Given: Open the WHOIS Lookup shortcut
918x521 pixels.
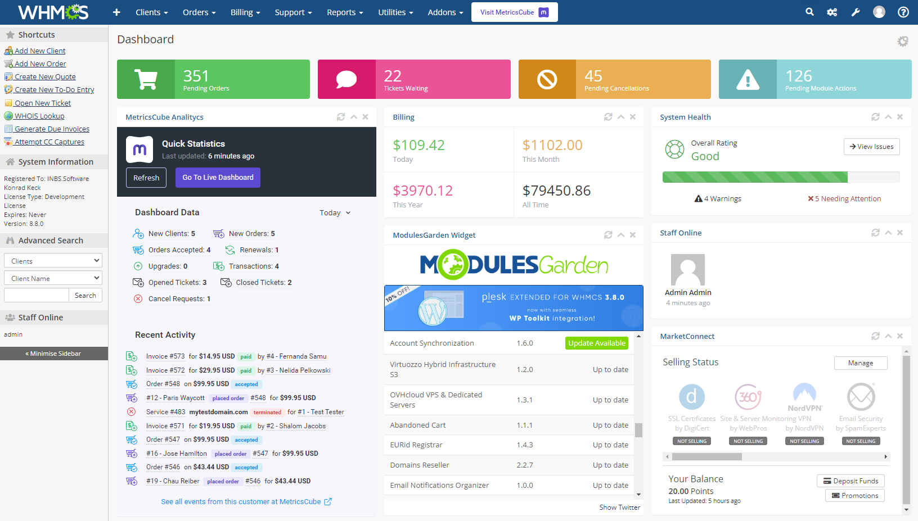Looking at the screenshot, I should pos(39,116).
